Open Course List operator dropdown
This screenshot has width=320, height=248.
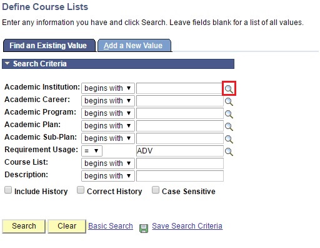click(x=108, y=163)
